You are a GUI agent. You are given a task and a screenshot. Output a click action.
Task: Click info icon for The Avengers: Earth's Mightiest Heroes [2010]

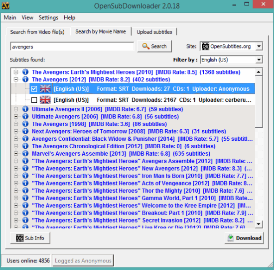(25, 72)
